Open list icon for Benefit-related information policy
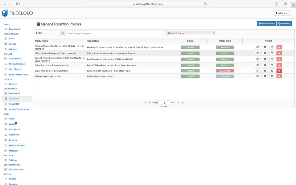This screenshot has height=185, width=296. coord(265,59)
